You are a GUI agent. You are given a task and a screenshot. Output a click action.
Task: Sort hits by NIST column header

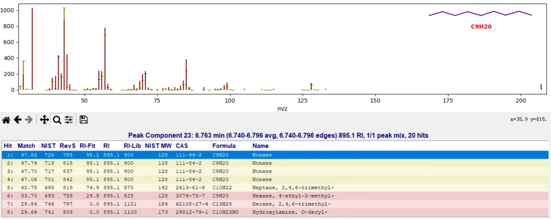click(x=48, y=146)
